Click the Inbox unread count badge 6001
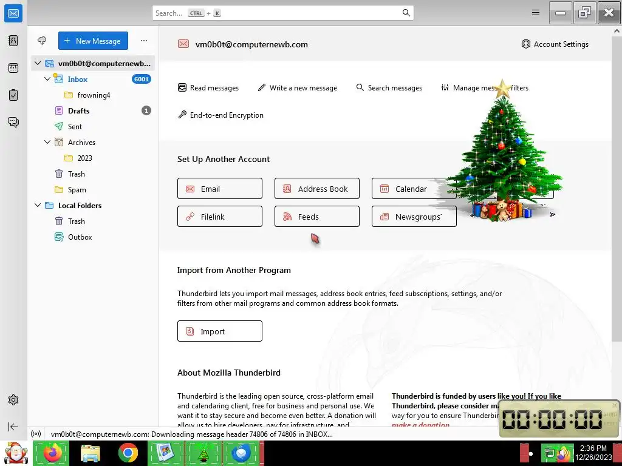 pyautogui.click(x=141, y=79)
